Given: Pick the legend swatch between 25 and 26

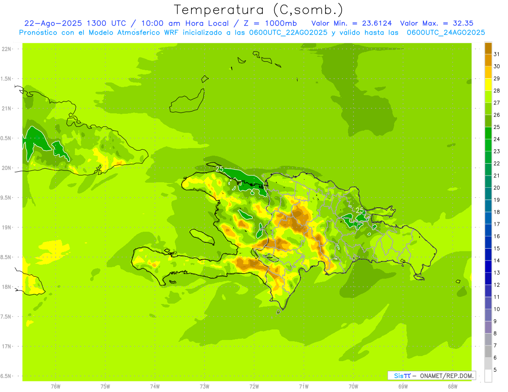Looking at the screenshot, I should tap(488, 121).
